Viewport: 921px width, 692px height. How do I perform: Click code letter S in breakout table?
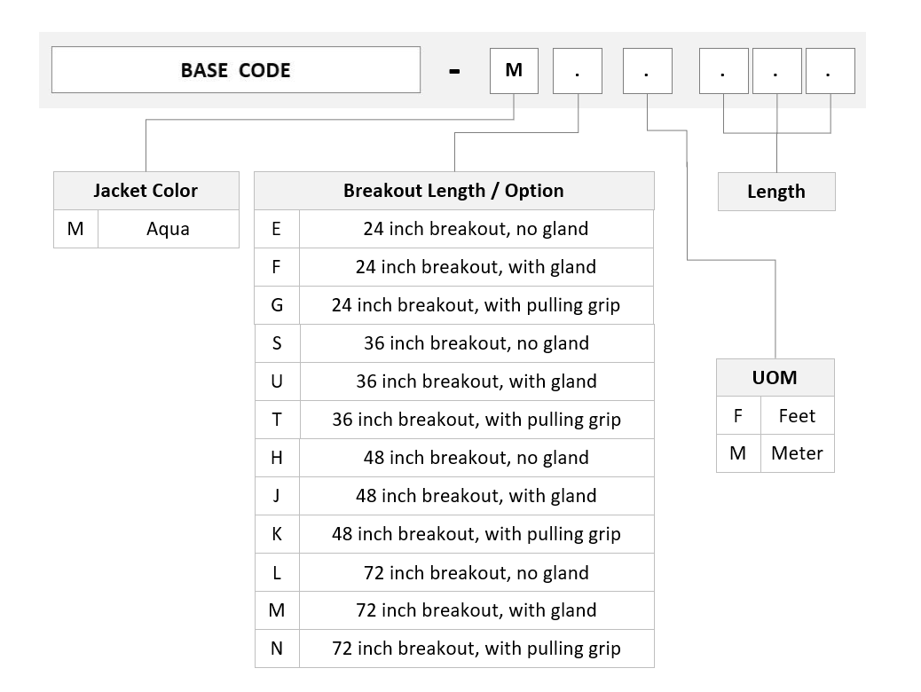coord(277,343)
